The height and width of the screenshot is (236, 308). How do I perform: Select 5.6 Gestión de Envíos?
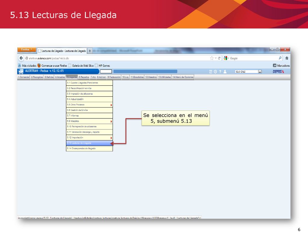tap(89, 110)
